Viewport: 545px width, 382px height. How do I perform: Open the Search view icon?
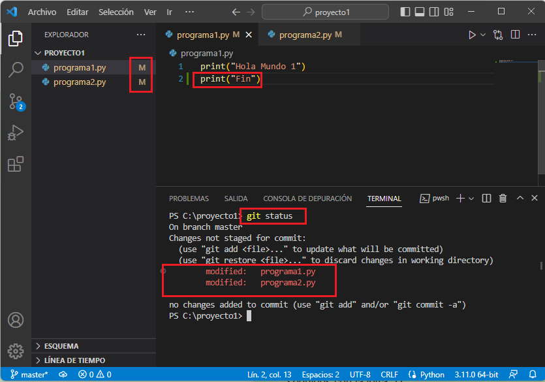15,69
